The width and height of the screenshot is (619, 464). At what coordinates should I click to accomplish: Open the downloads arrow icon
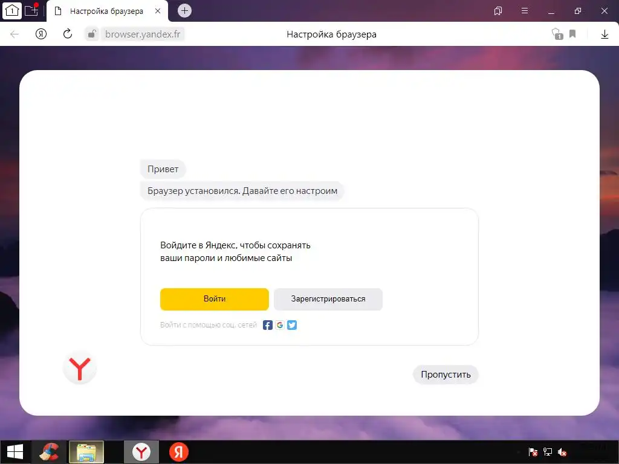pos(604,34)
